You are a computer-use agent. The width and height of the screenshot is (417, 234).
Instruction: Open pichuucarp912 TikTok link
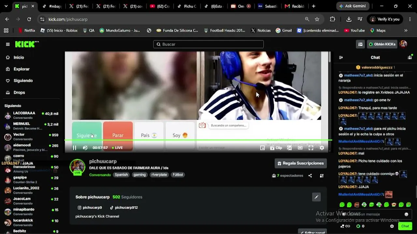[124, 208]
